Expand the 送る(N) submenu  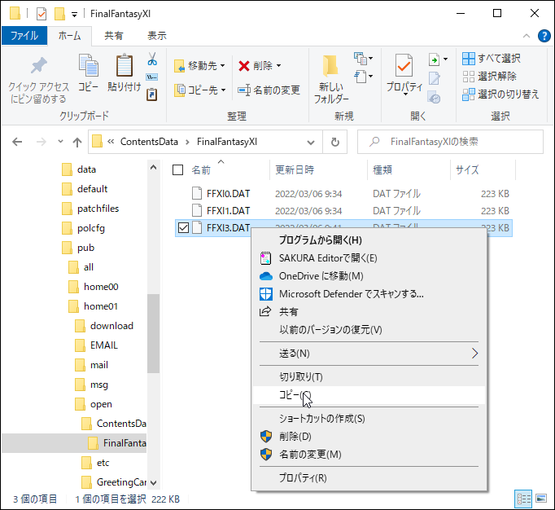pyautogui.click(x=369, y=354)
